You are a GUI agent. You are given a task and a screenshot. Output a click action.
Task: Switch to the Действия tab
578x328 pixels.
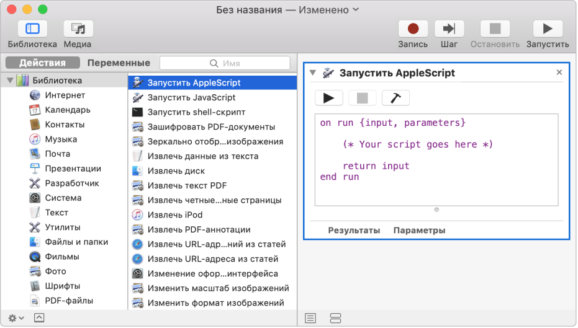(x=42, y=63)
